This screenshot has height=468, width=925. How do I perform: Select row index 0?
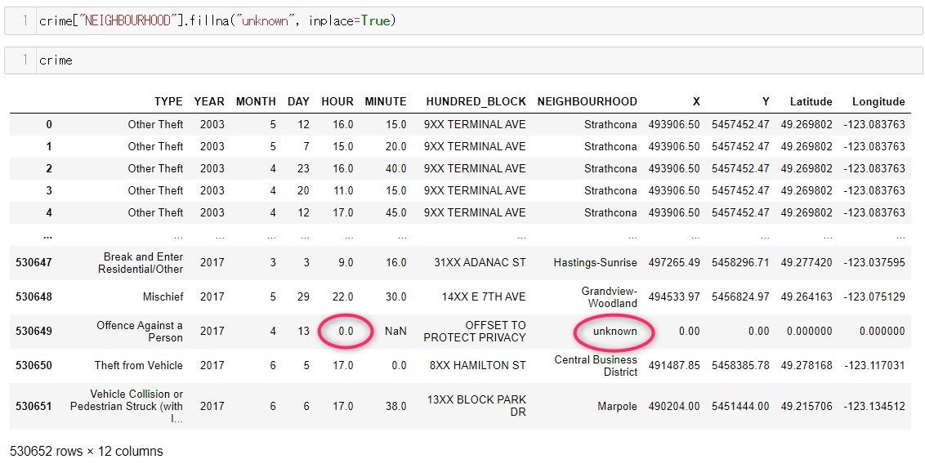pos(49,124)
